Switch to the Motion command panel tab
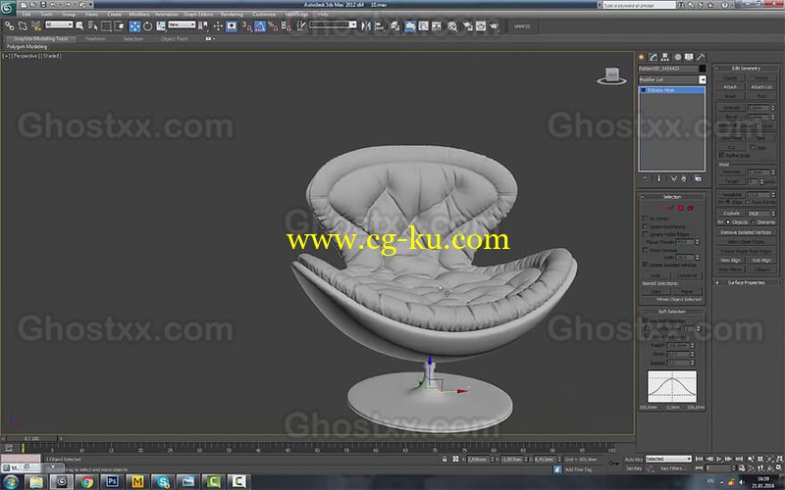This screenshot has height=490, width=785. click(677, 57)
